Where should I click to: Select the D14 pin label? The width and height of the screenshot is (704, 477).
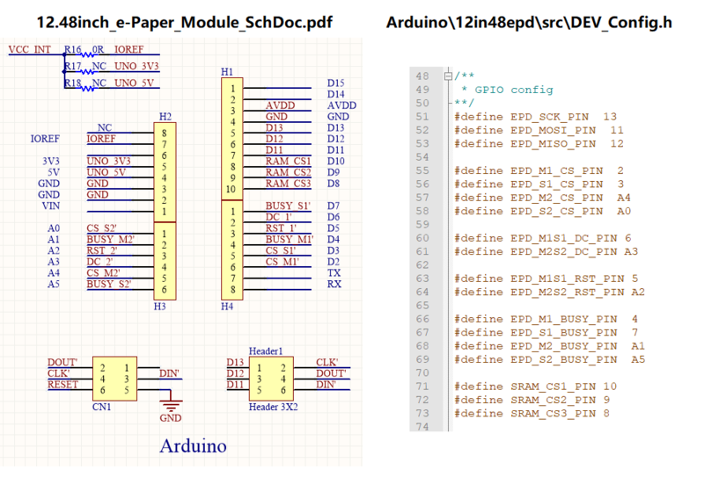coord(336,94)
